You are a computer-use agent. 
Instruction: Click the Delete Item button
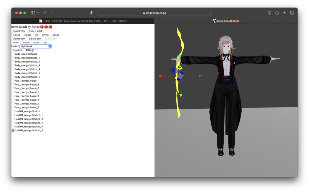coord(35,39)
